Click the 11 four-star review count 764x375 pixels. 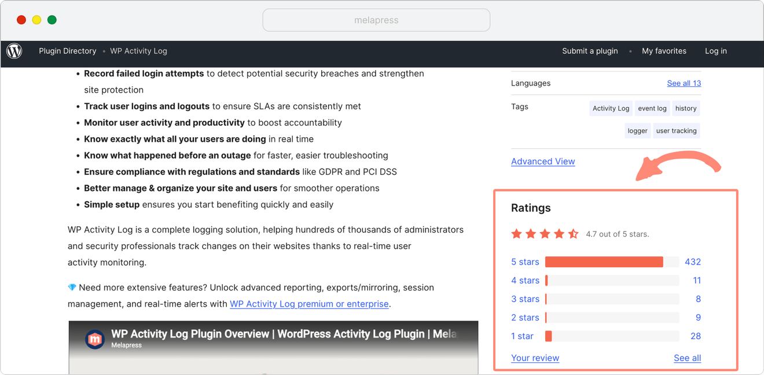697,281
